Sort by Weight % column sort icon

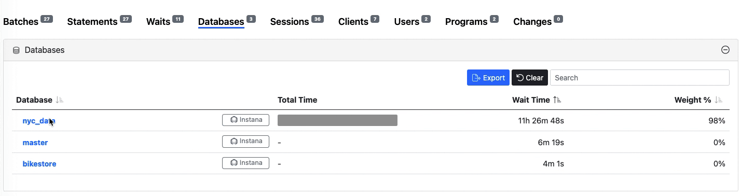(x=719, y=100)
